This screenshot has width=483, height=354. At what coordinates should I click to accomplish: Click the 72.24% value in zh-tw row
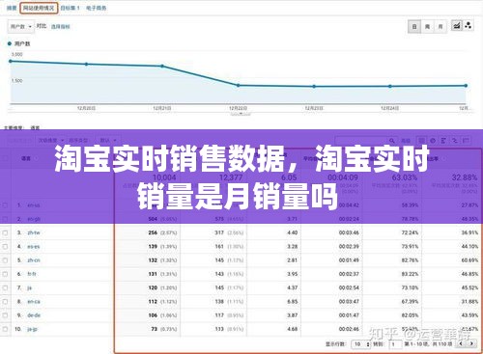click(x=410, y=232)
